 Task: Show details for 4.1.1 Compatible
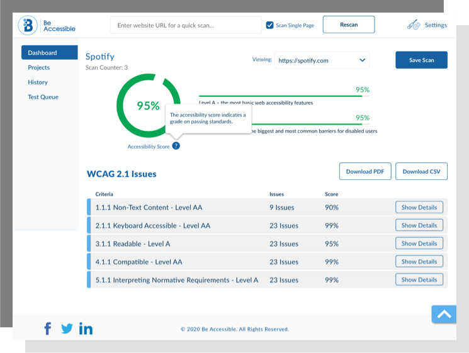click(x=419, y=261)
